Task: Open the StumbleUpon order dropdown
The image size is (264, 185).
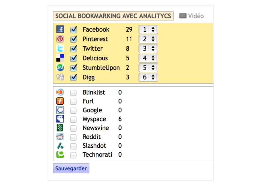Action: click(x=148, y=67)
